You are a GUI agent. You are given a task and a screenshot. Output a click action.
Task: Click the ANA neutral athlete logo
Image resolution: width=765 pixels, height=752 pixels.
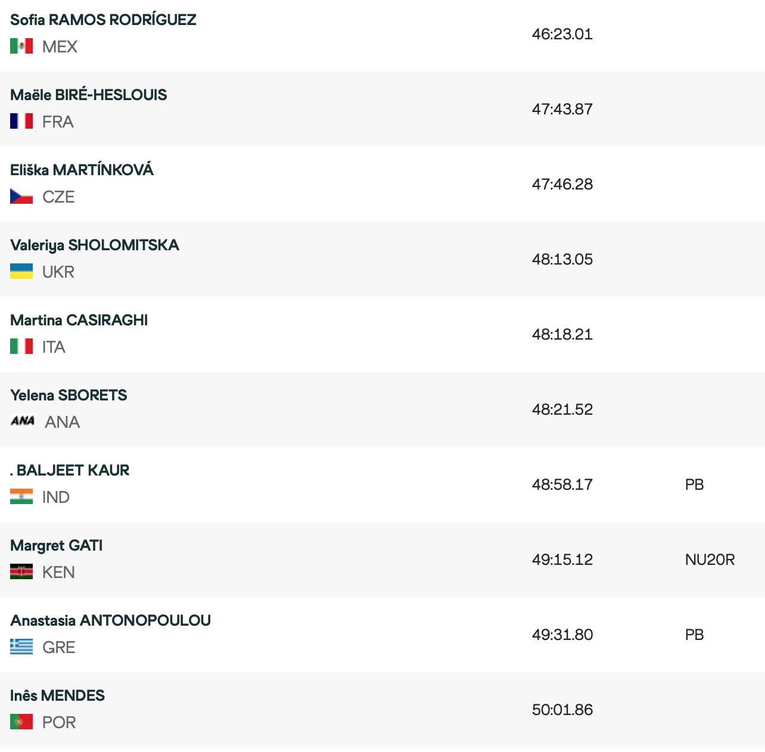(x=23, y=421)
